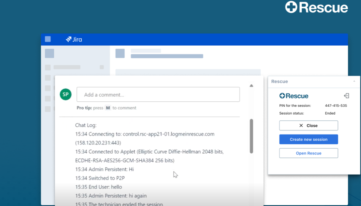Click the logout arrow icon in Rescue panel
The image size is (361, 206).
(346, 96)
